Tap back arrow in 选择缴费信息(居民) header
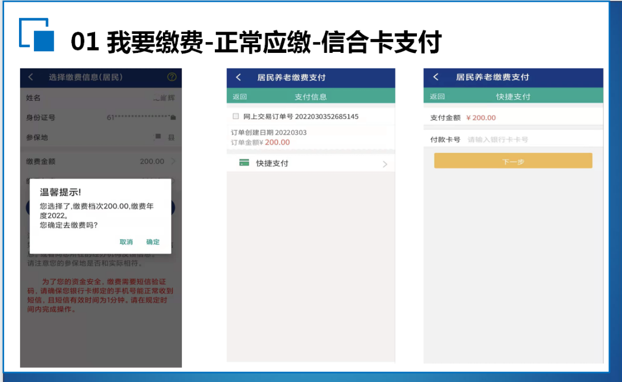The image size is (622, 382). click(x=31, y=77)
